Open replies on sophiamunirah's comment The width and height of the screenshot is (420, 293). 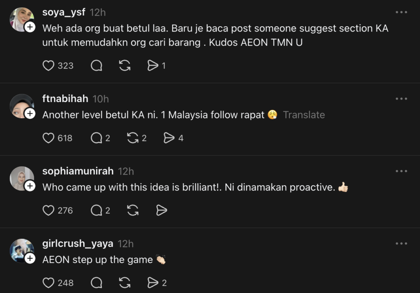pyautogui.click(x=96, y=211)
